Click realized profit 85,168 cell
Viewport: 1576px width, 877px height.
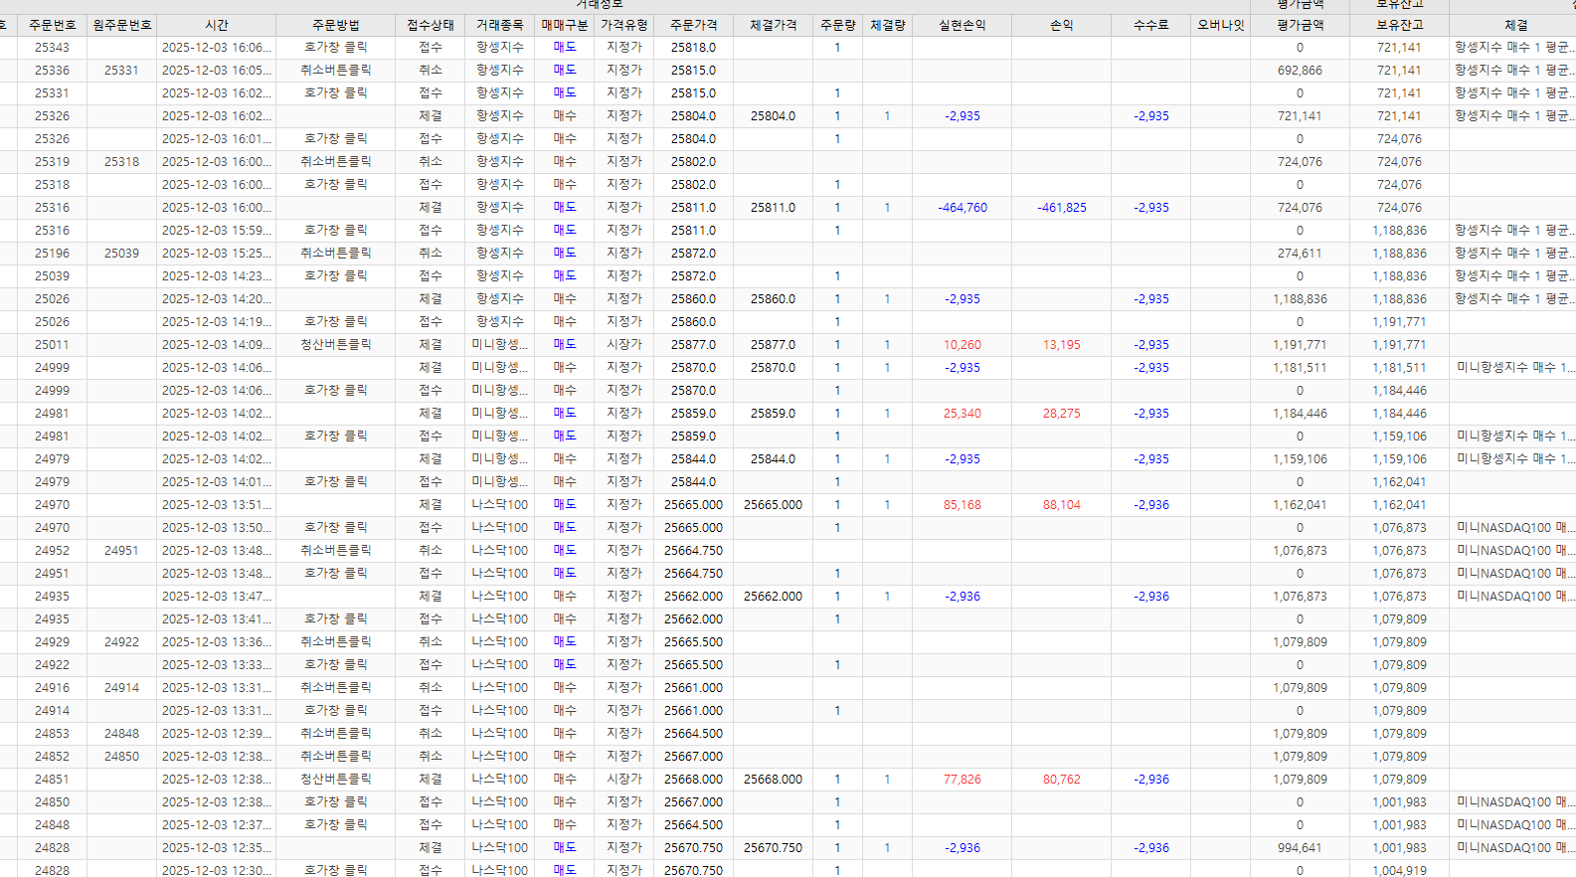[x=962, y=504]
